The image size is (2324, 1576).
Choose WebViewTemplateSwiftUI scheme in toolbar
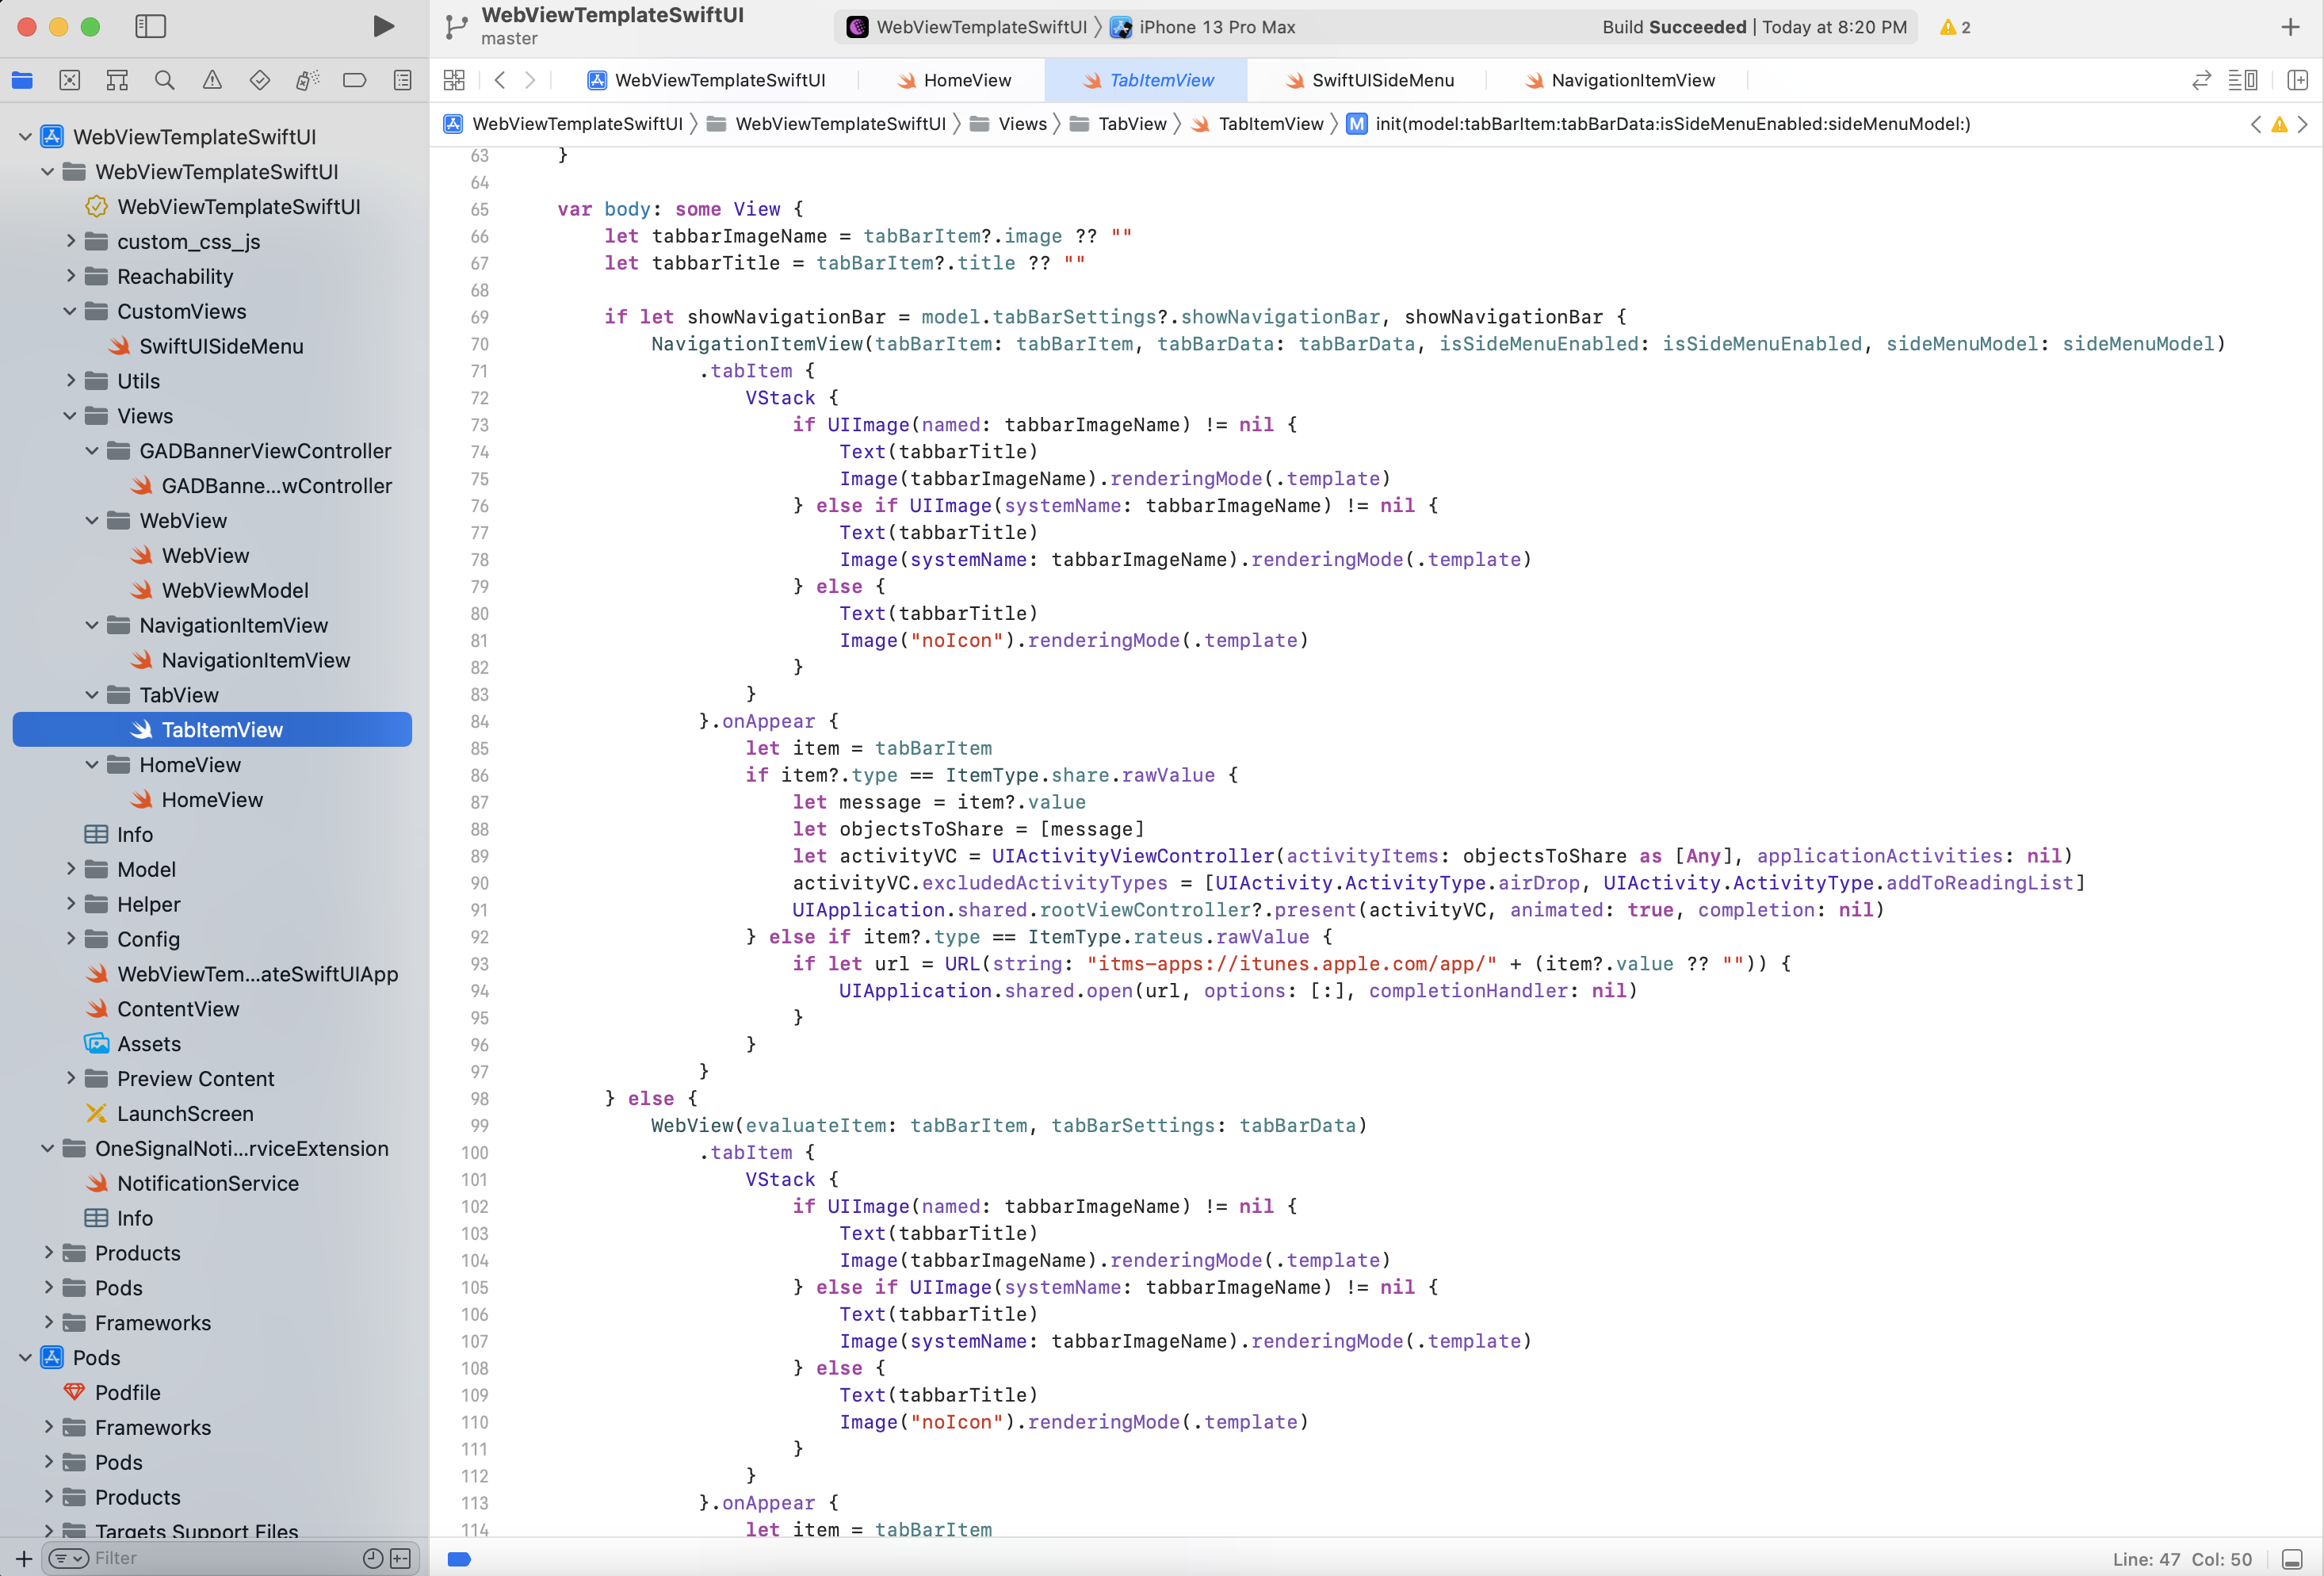(966, 27)
